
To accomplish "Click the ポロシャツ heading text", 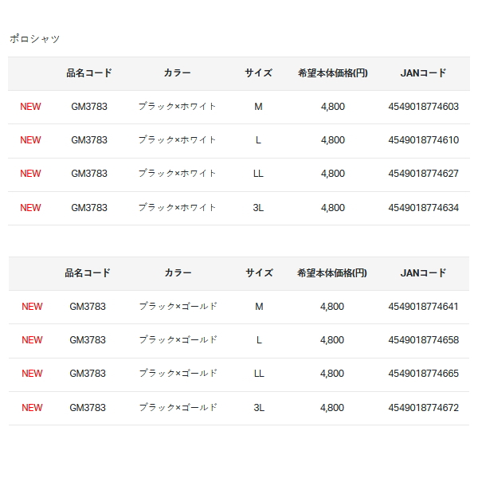I will pos(34,38).
